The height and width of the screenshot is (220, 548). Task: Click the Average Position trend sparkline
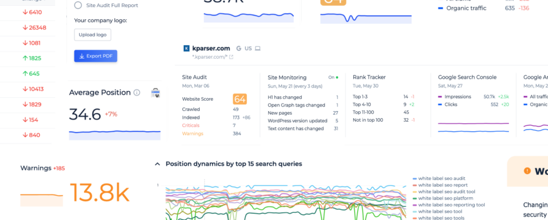click(x=115, y=135)
